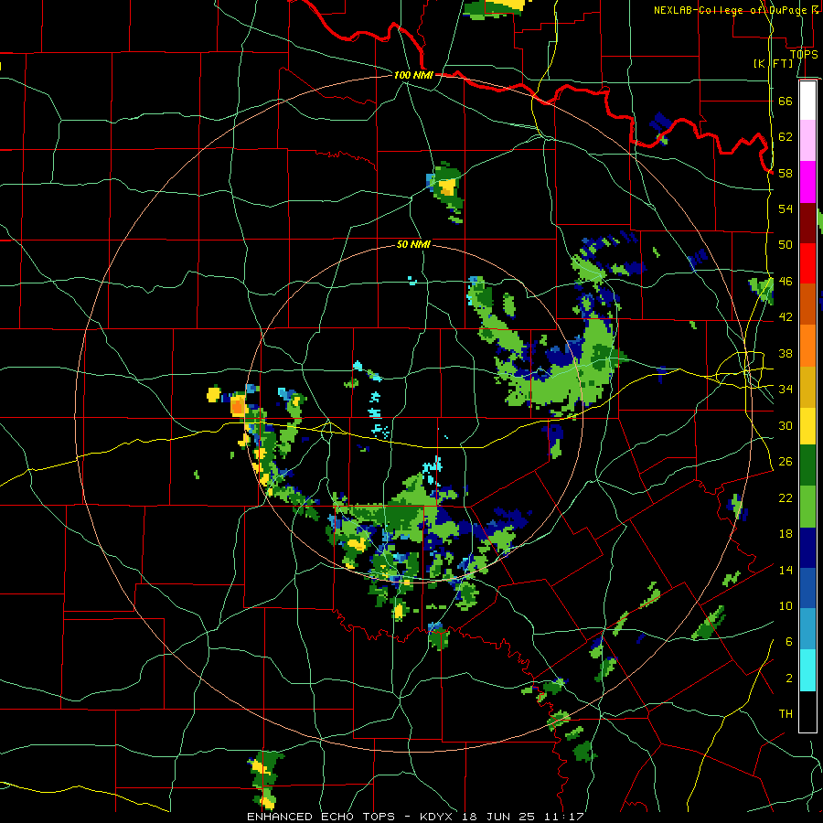The height and width of the screenshot is (823, 823).
Task: Pick the bright red legend swatch
Action: 807,263
